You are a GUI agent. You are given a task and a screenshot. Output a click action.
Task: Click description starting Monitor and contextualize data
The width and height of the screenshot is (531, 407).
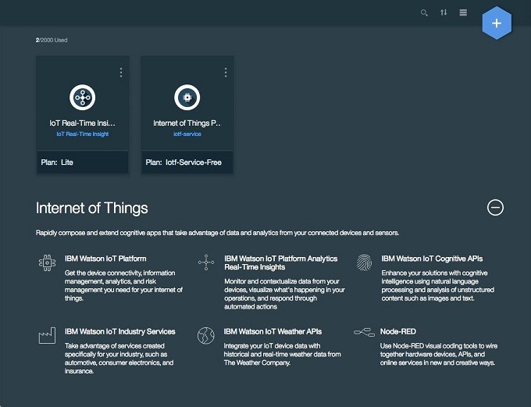pos(284,294)
